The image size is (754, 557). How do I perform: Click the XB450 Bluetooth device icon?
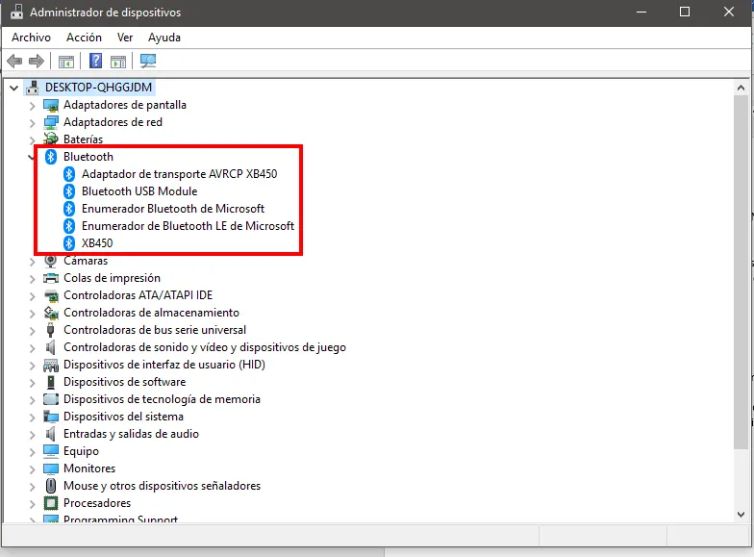pos(69,243)
